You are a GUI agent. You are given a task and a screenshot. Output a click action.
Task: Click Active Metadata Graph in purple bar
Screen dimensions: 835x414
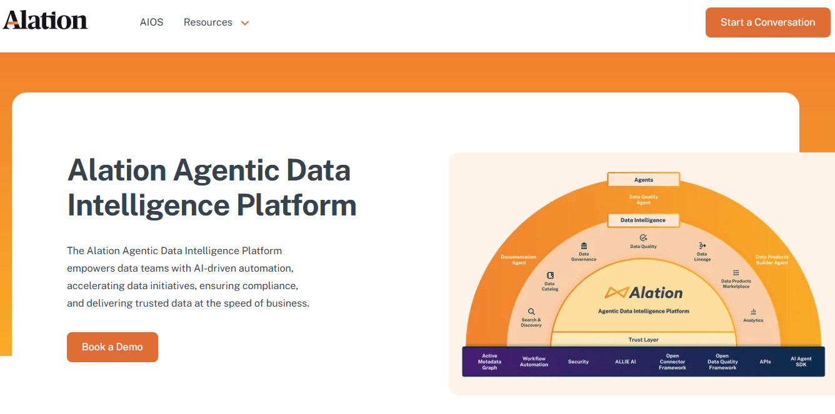click(489, 362)
